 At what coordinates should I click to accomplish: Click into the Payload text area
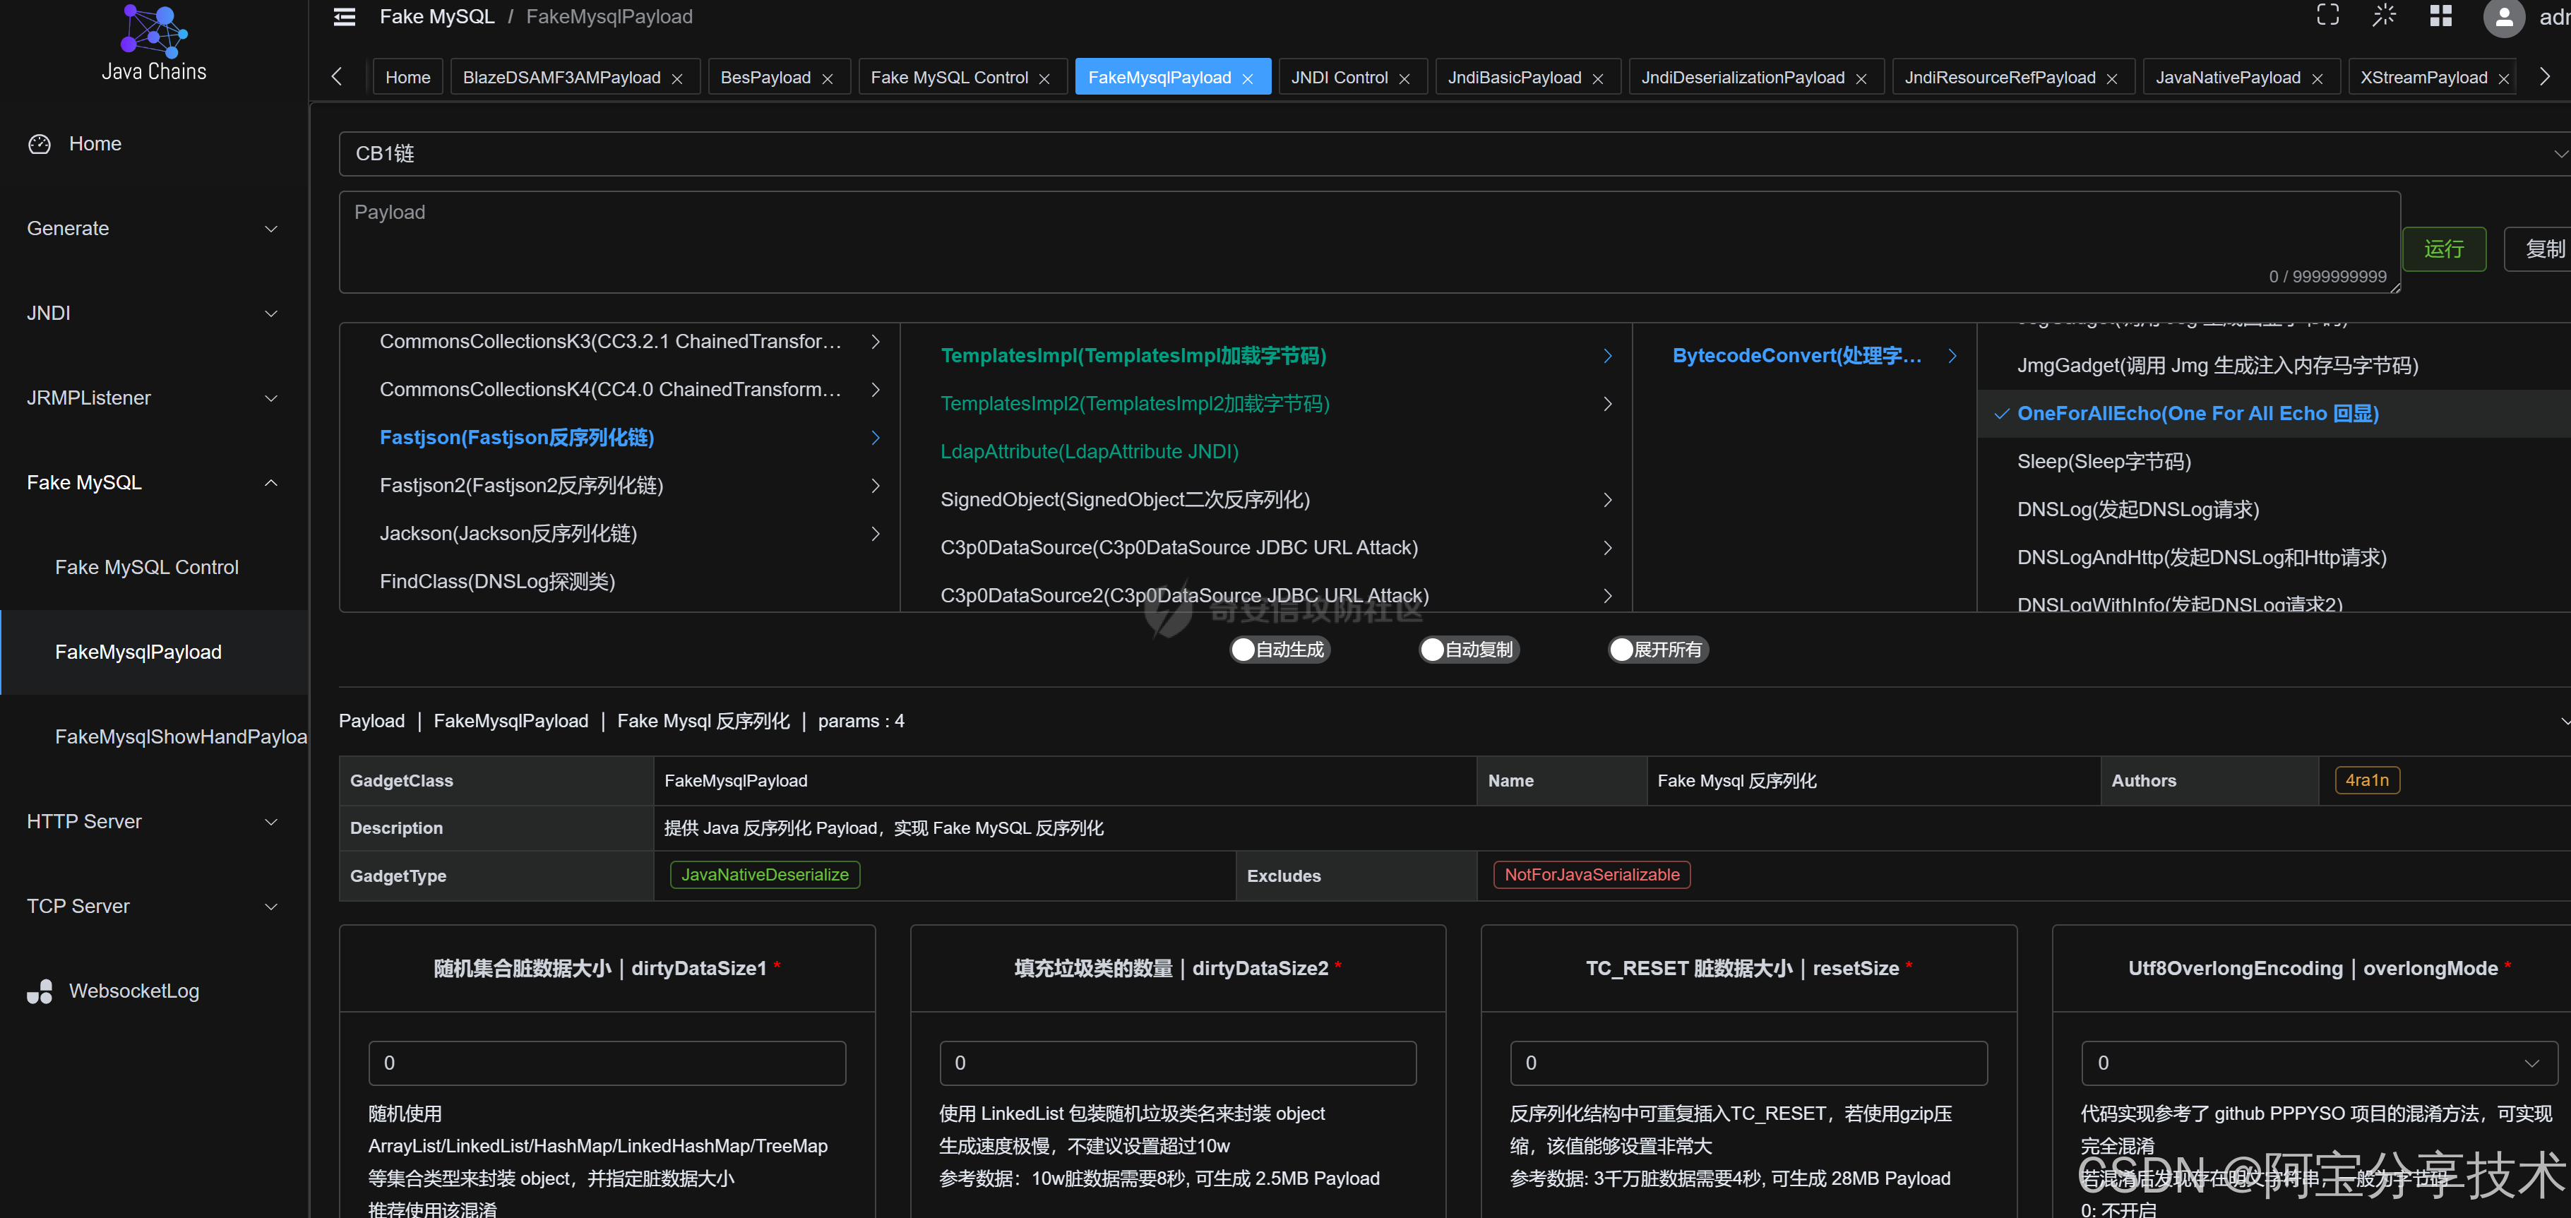[1369, 243]
